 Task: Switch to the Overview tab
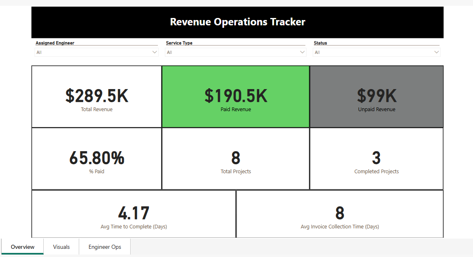pyautogui.click(x=22, y=247)
